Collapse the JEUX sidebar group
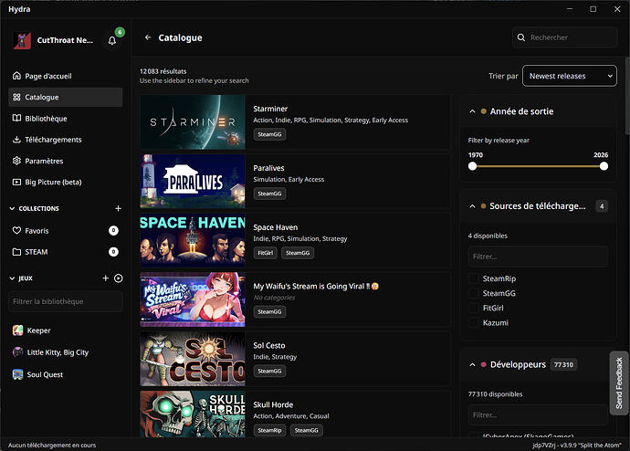This screenshot has height=451, width=630. [x=12, y=278]
